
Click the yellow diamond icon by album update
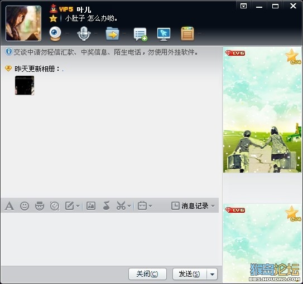tap(8, 68)
